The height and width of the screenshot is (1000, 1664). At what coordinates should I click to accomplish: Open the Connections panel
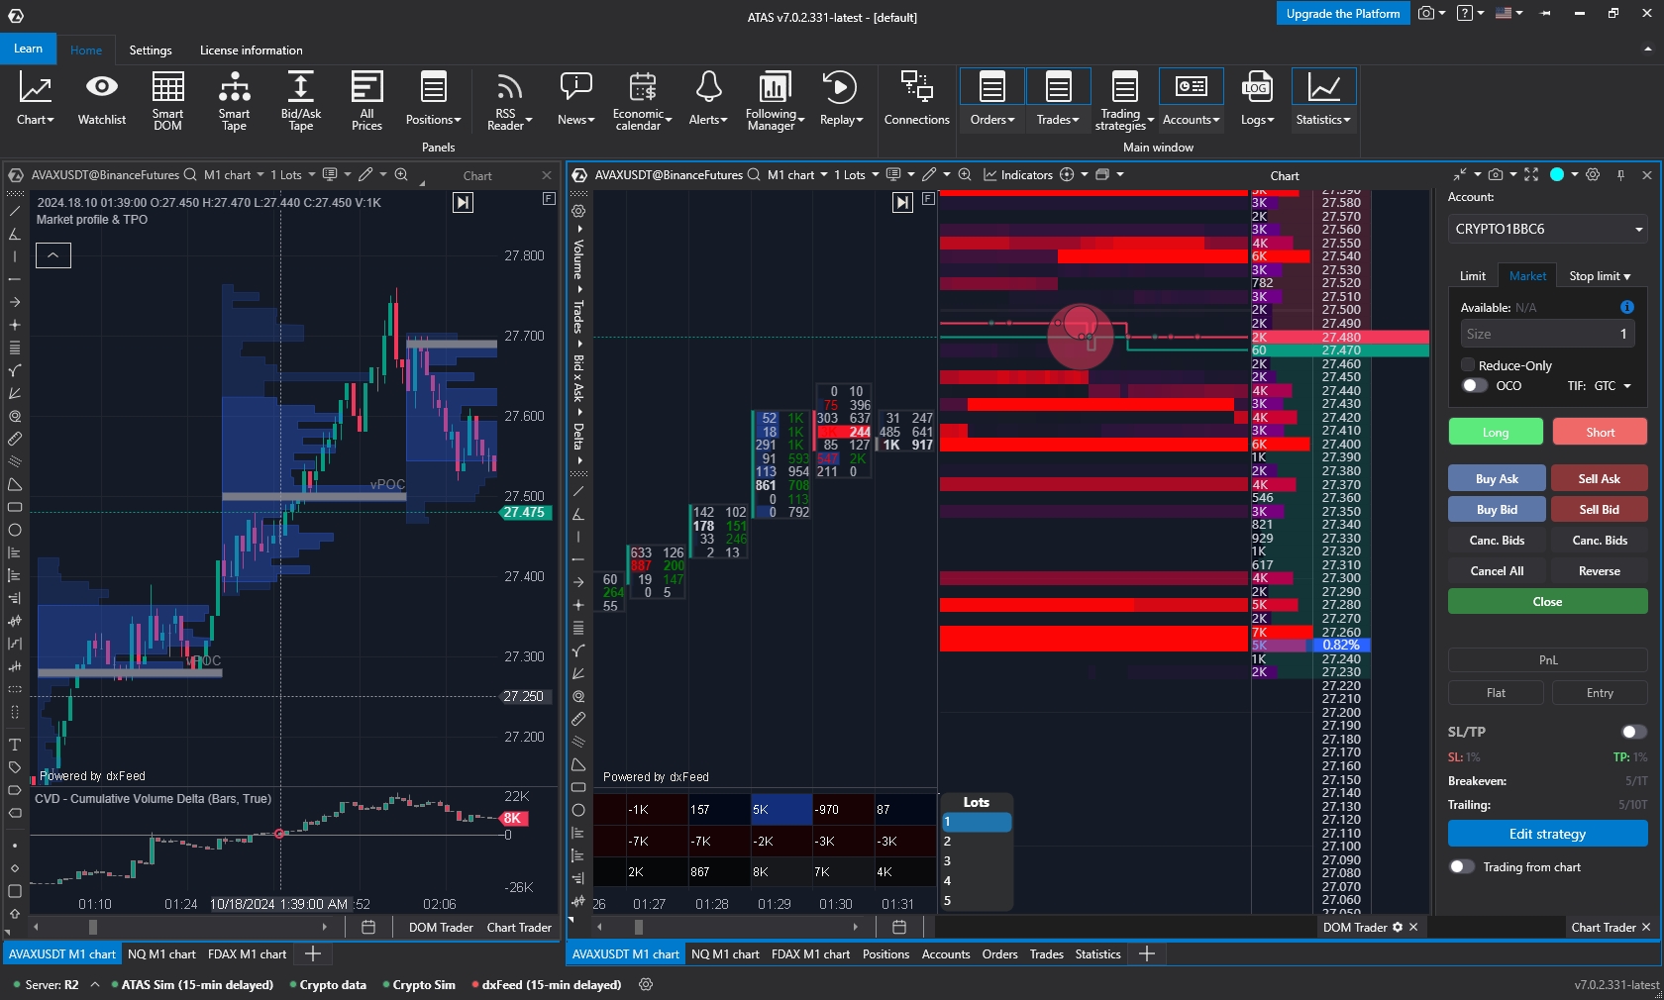coord(916,99)
